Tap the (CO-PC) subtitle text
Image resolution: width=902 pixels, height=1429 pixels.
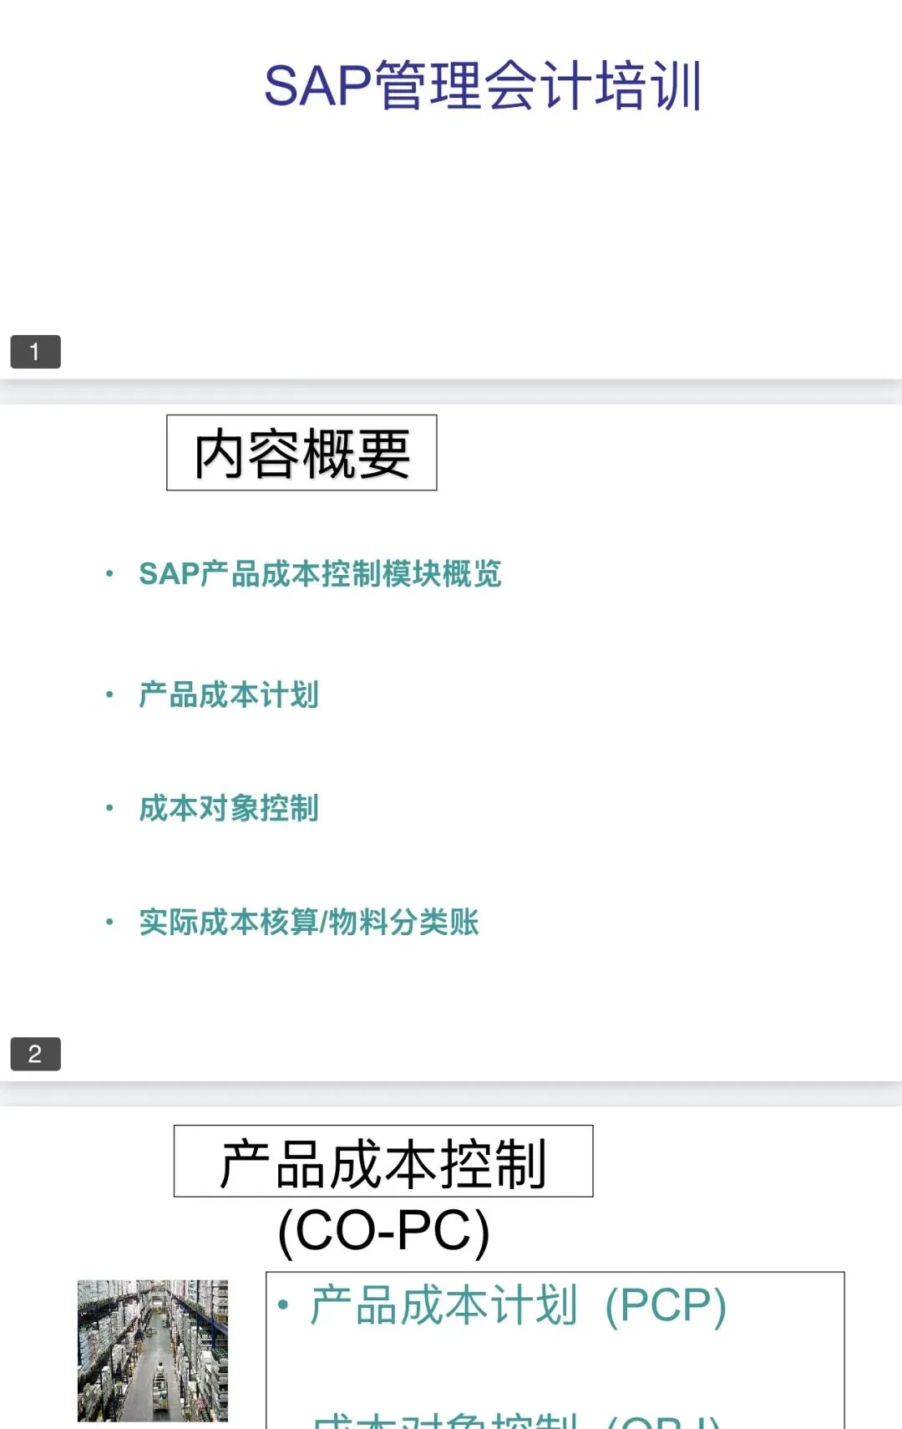click(383, 1231)
